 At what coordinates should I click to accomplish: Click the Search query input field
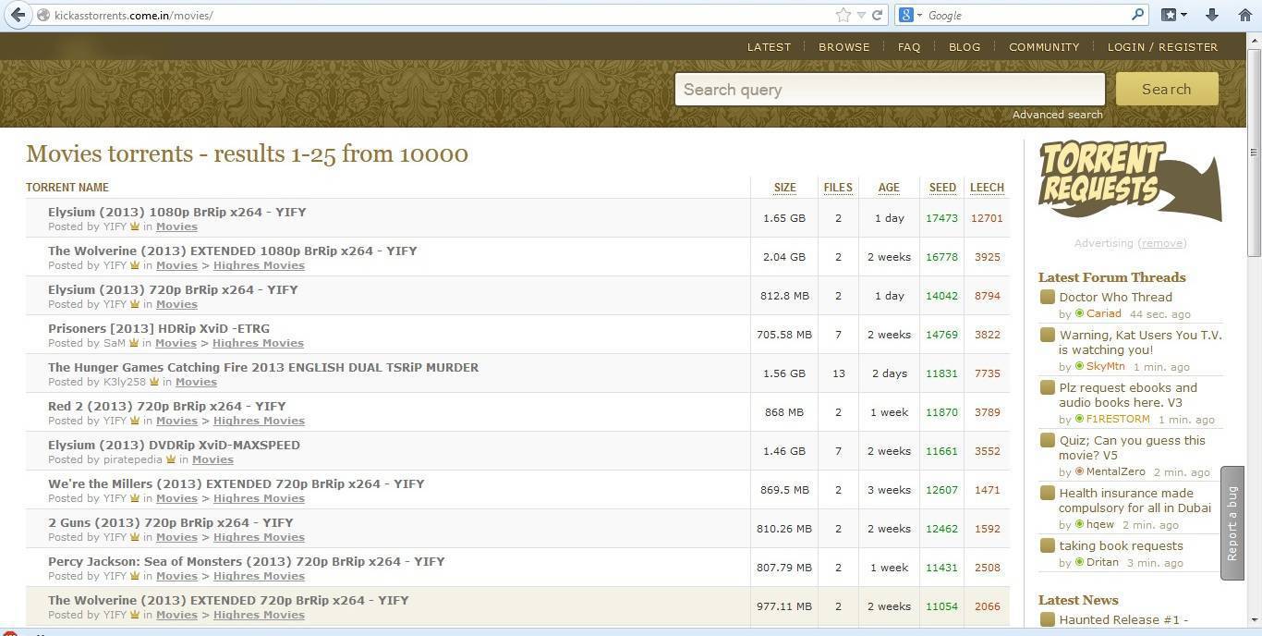point(890,90)
